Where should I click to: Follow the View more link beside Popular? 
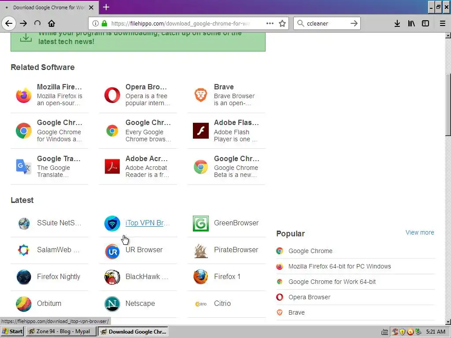click(x=420, y=232)
